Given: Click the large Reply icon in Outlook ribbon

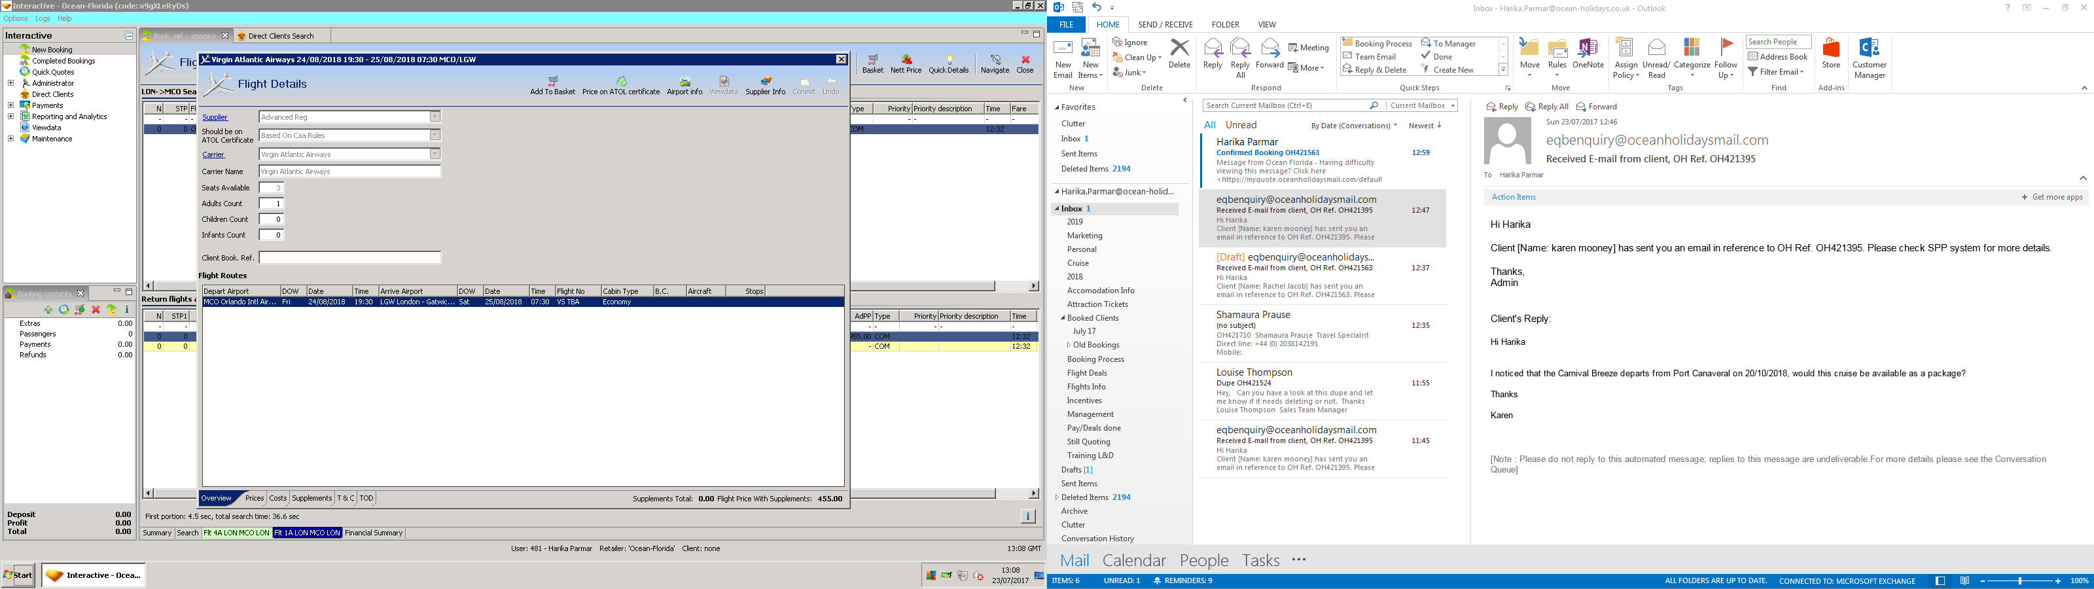Looking at the screenshot, I should pyautogui.click(x=1212, y=54).
